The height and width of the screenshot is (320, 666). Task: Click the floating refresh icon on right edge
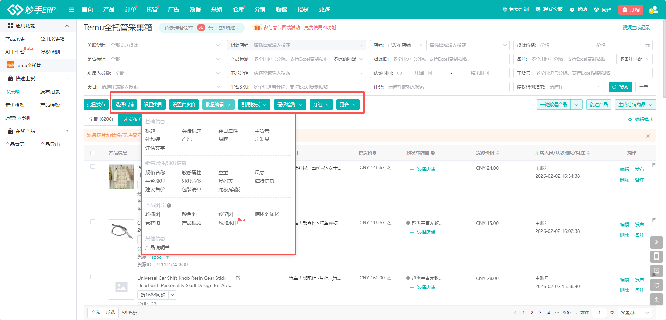click(656, 285)
